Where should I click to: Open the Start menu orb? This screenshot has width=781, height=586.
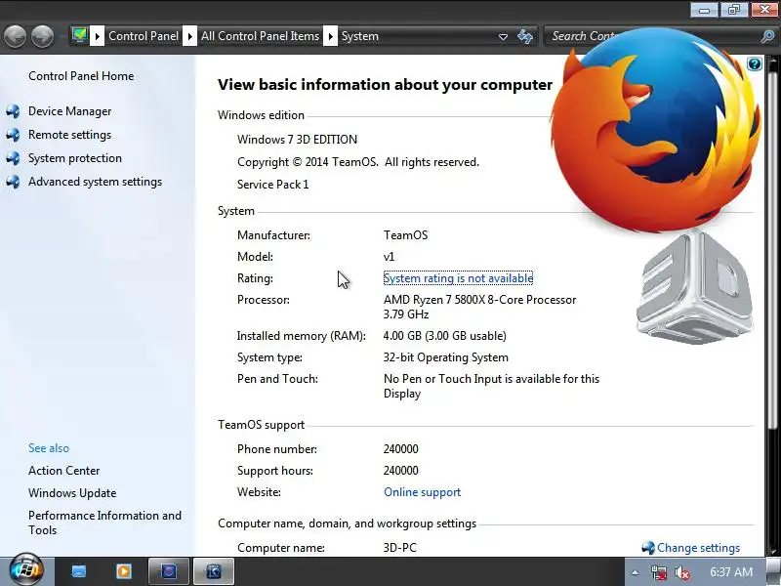pos(26,569)
